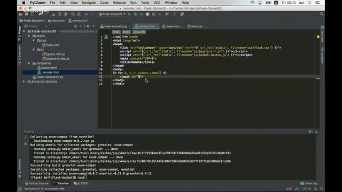Open the Tools menu
This screenshot has width=342, height=192.
[x=145, y=3]
